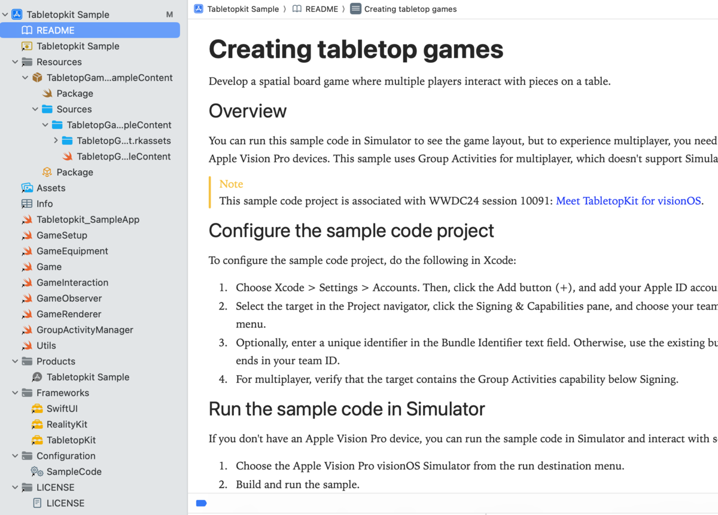The height and width of the screenshot is (515, 718).
Task: Click the orange Note label
Action: click(x=231, y=184)
